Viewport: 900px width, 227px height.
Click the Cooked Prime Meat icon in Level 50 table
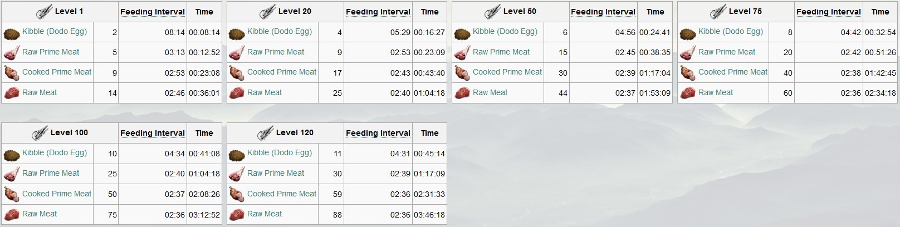462,72
